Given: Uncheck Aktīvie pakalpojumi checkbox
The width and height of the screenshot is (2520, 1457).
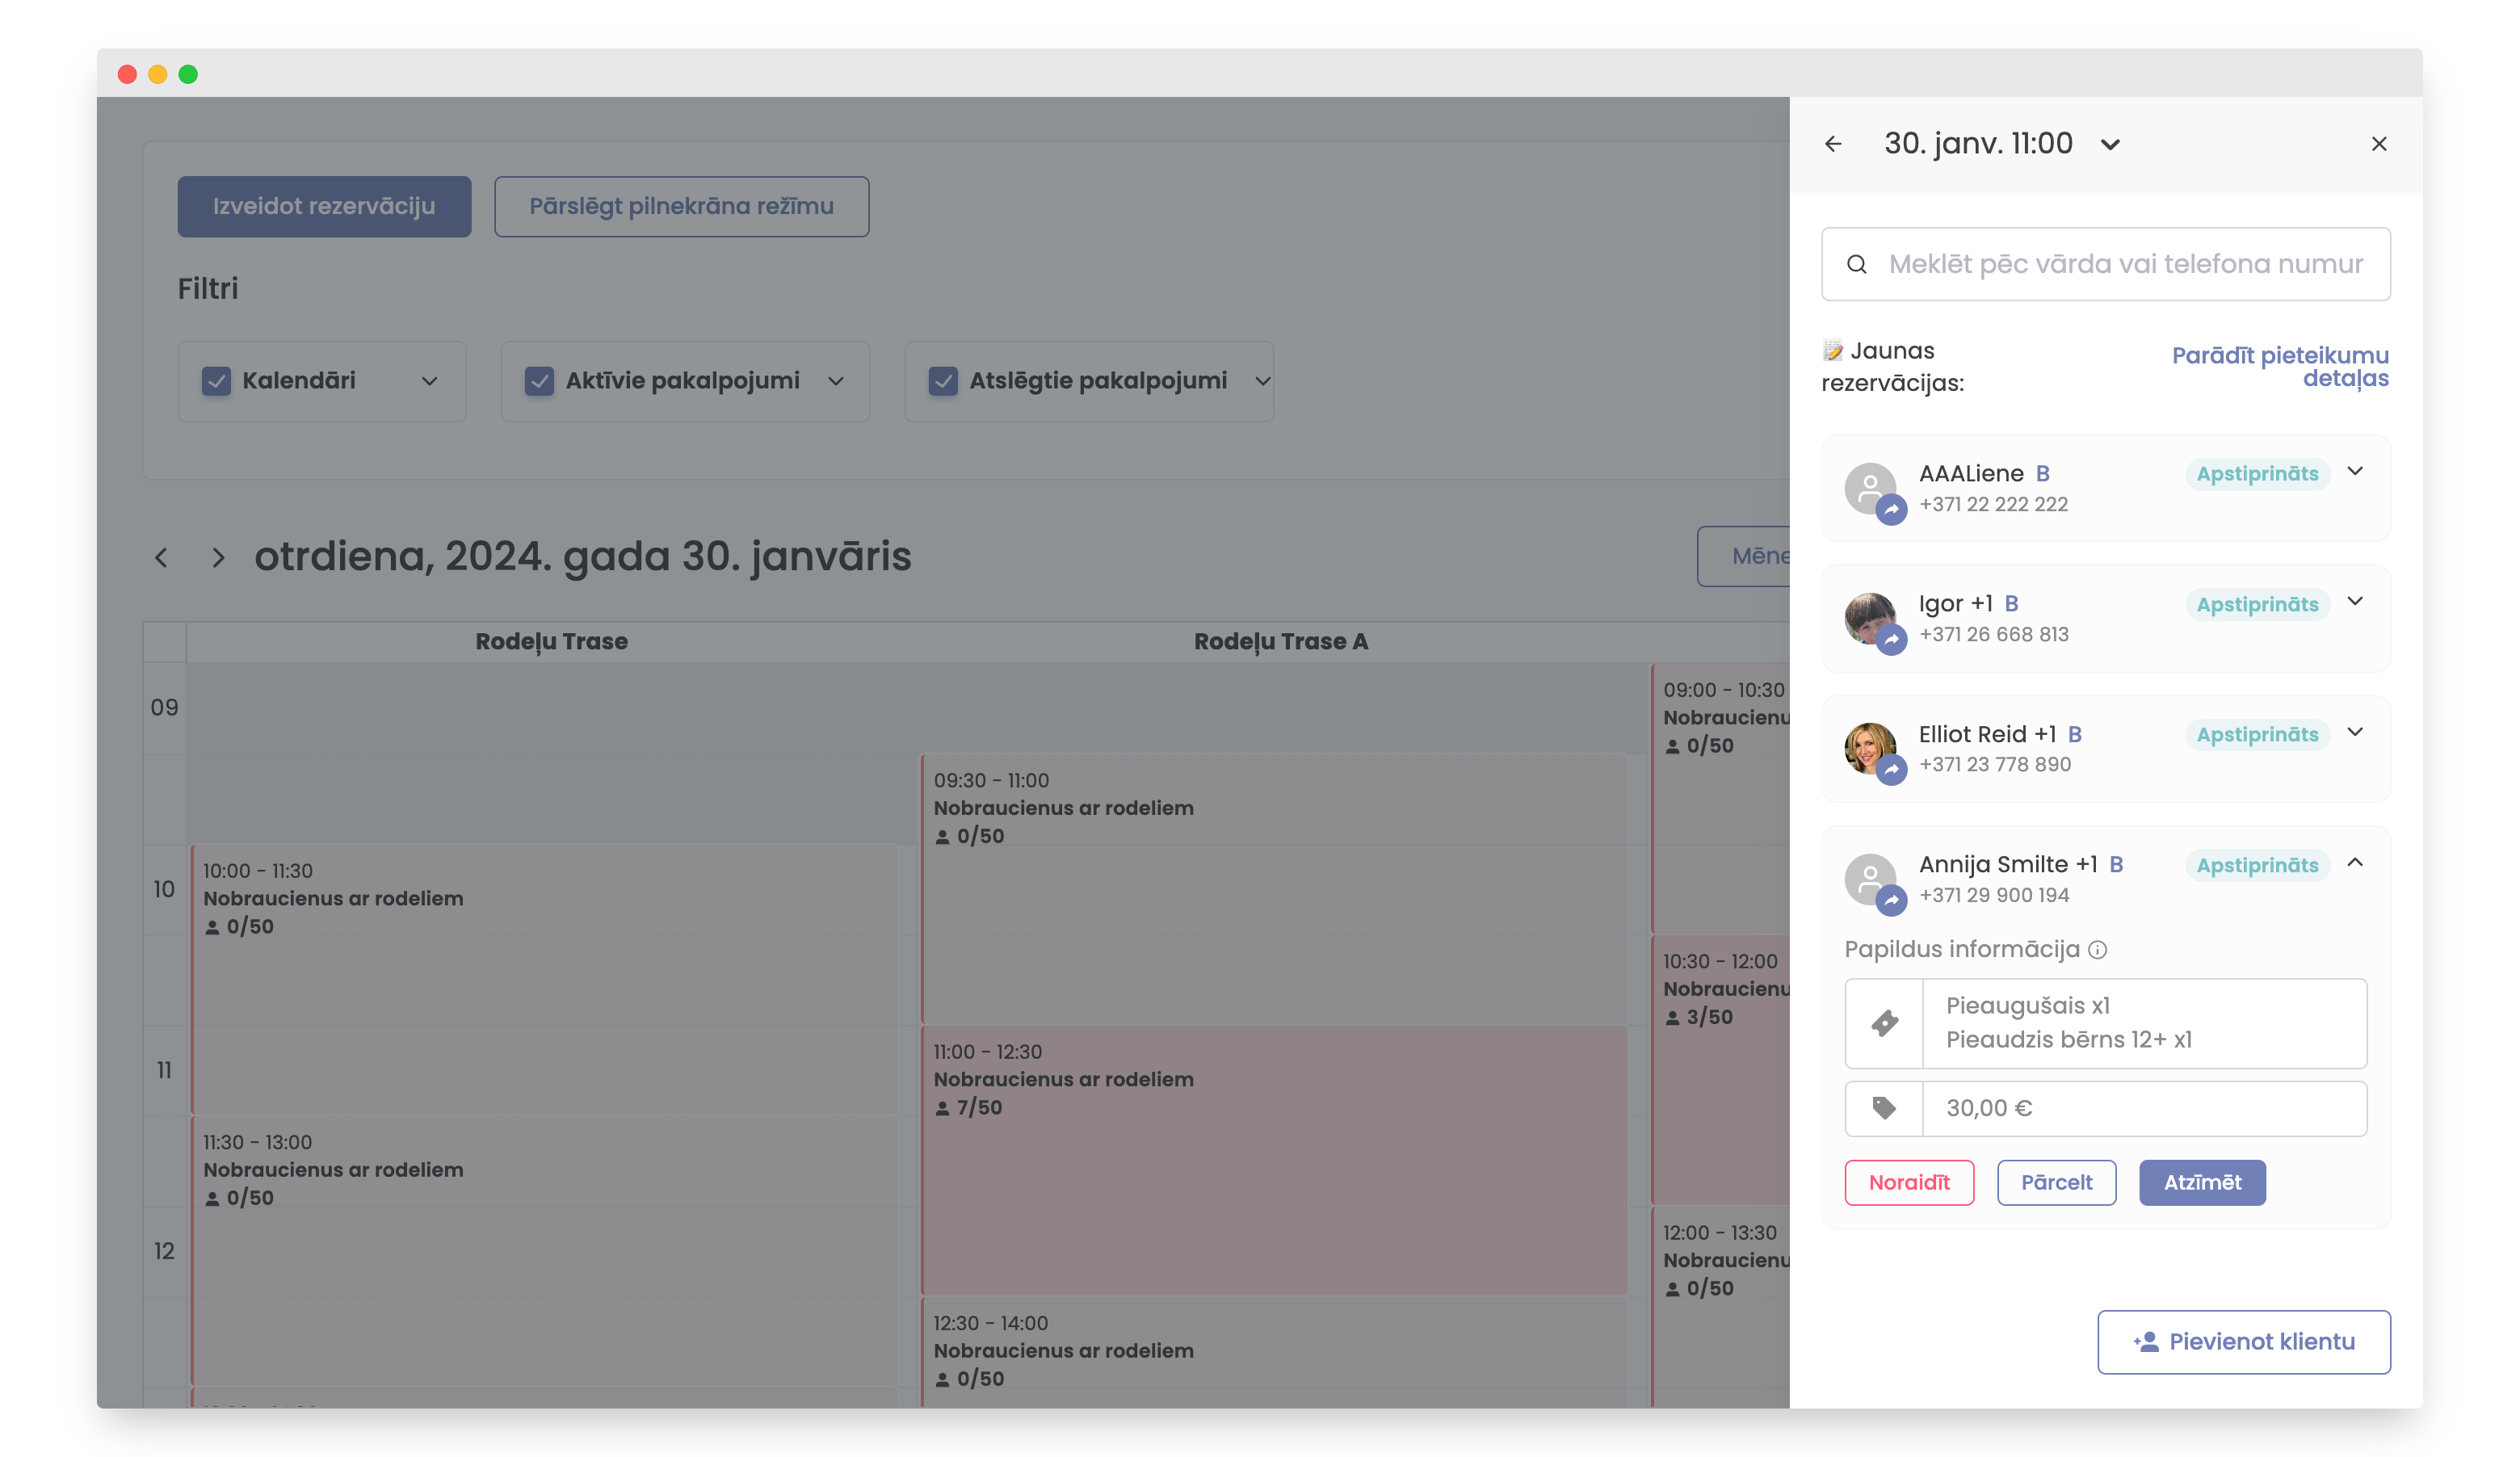Looking at the screenshot, I should click(x=539, y=381).
